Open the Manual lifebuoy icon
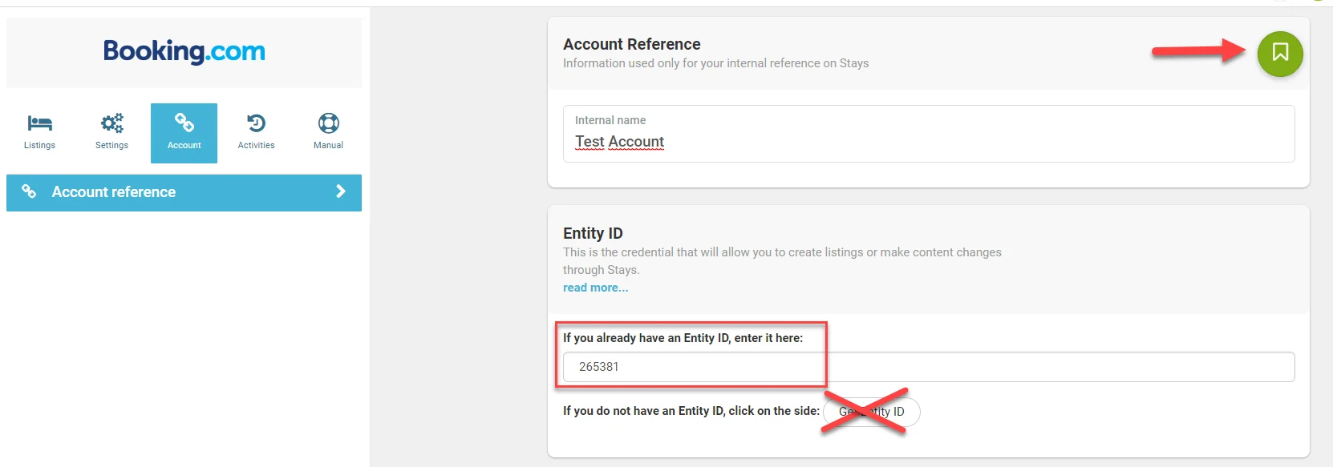Viewport: 1333px width, 467px height. [328, 123]
